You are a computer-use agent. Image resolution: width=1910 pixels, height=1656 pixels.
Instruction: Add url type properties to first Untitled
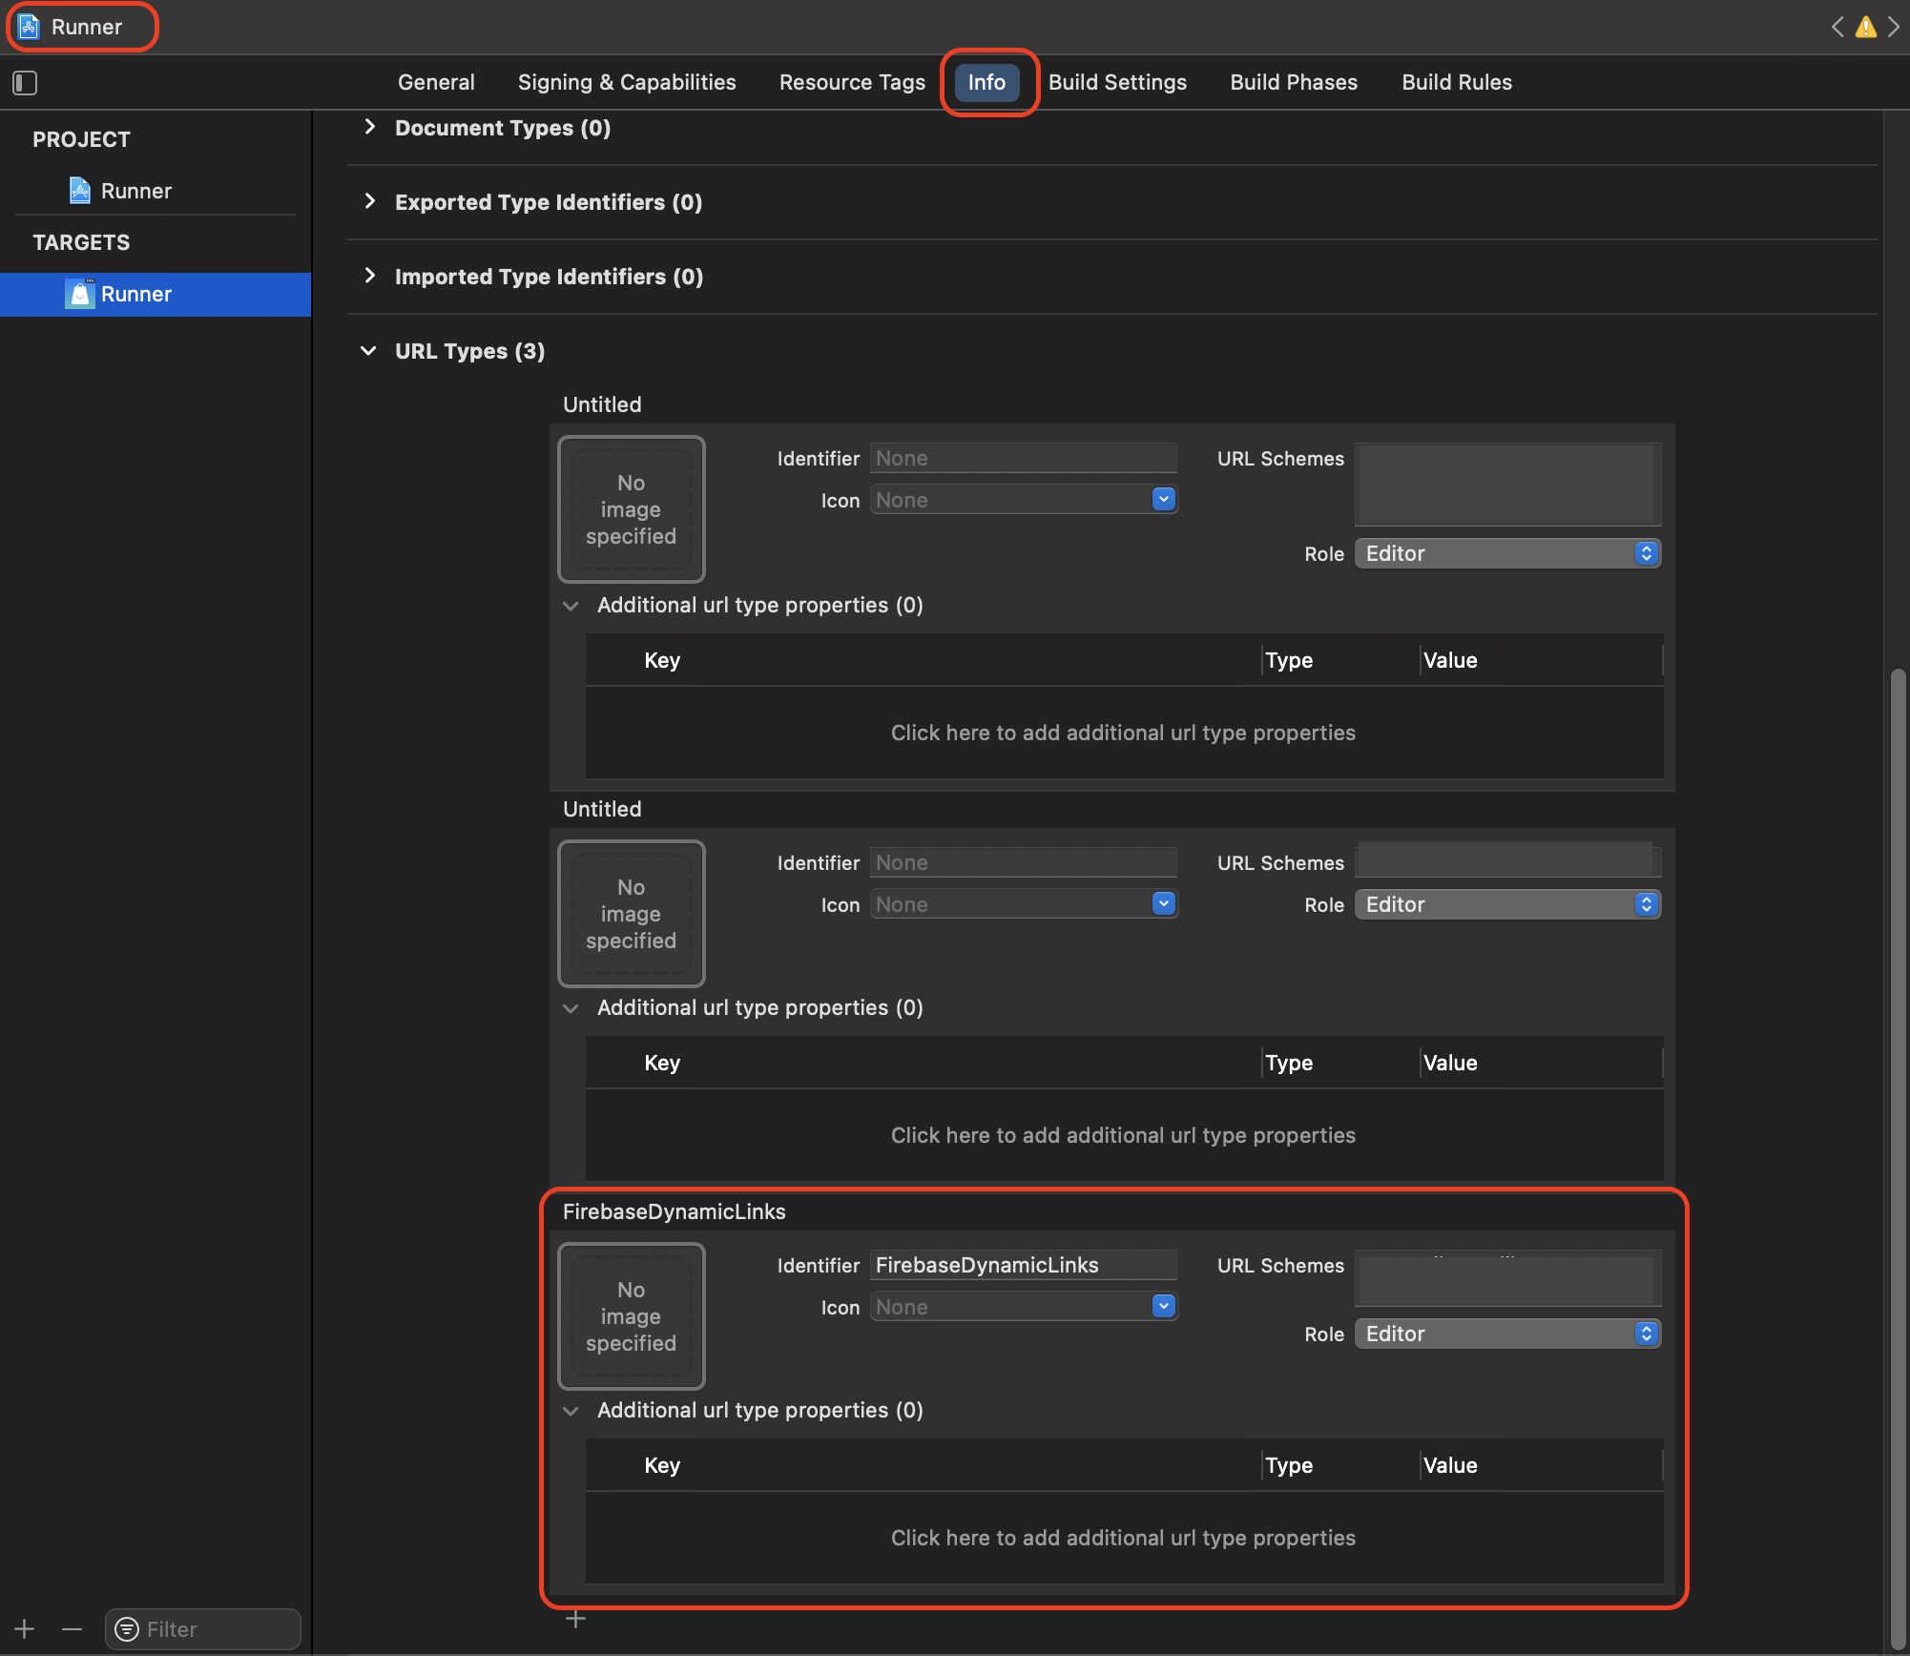(x=1124, y=733)
